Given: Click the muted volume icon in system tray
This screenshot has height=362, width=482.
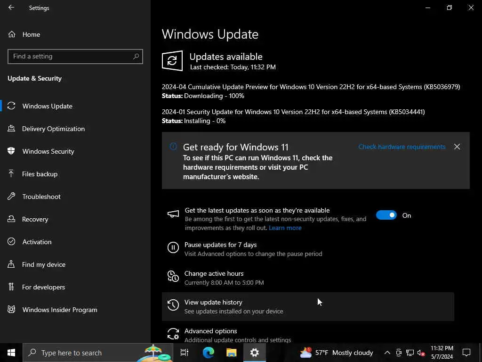Looking at the screenshot, I should 421,353.
